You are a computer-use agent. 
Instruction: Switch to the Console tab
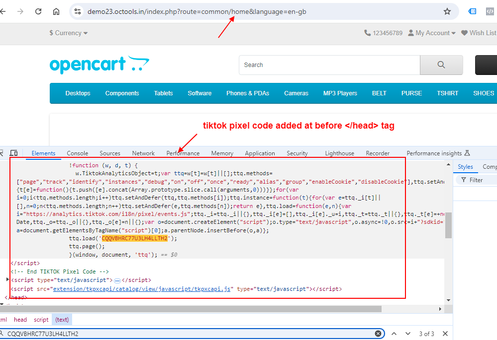[77, 153]
